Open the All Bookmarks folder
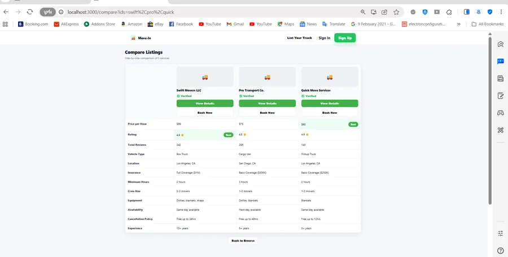The height and width of the screenshot is (257, 508). click(487, 24)
